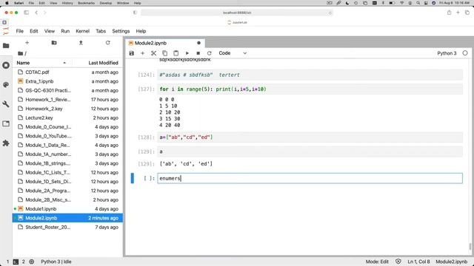Toggle the Safari sidebar button
Viewport: 474px width, 266px height.
coord(27,13)
